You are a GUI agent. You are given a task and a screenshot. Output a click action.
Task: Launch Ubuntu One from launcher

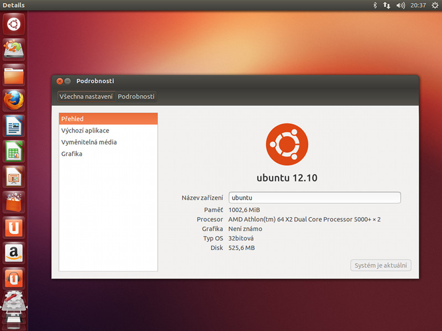[x=14, y=227]
